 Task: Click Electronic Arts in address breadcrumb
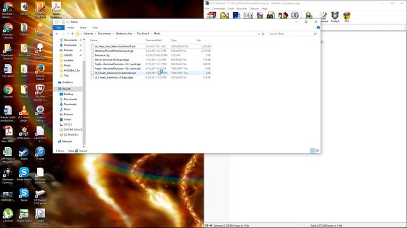[123, 34]
